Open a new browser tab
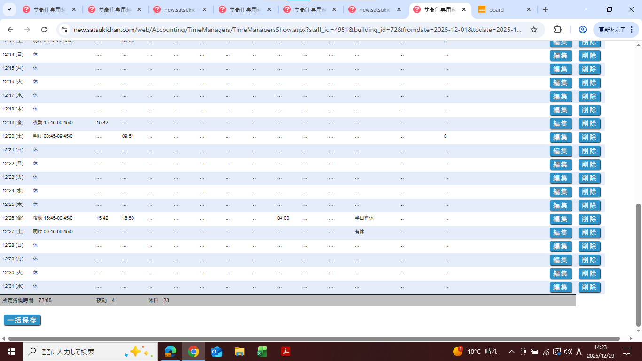Screen dimensions: 642x361 [545, 9]
